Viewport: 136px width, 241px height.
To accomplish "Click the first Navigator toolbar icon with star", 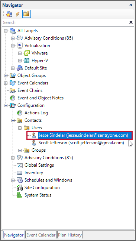I will click(x=9, y=14).
